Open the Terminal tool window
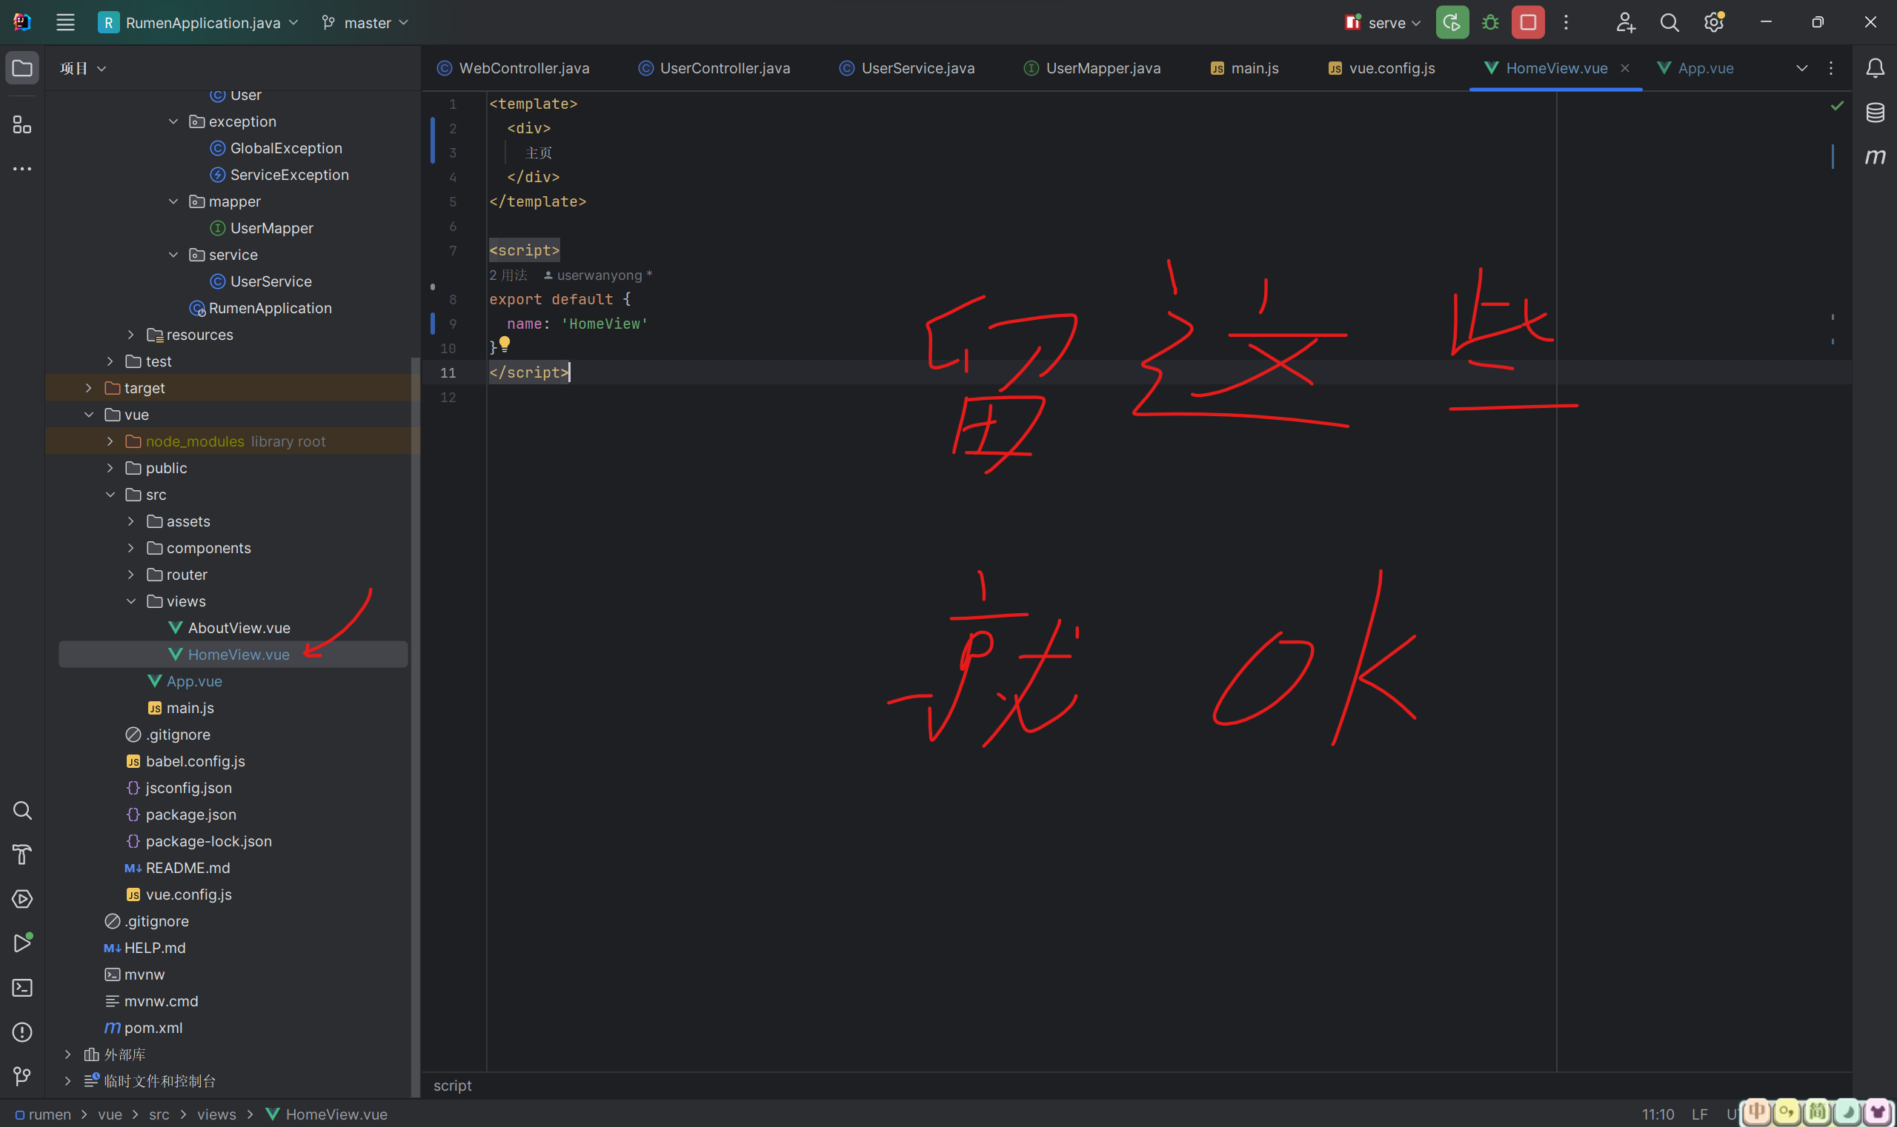The image size is (1897, 1127). 22,987
